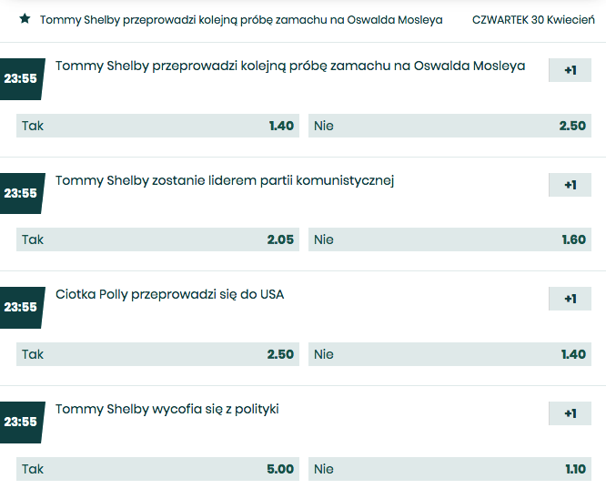Expand +1 markets for Ciotka Polly event

pyautogui.click(x=570, y=299)
